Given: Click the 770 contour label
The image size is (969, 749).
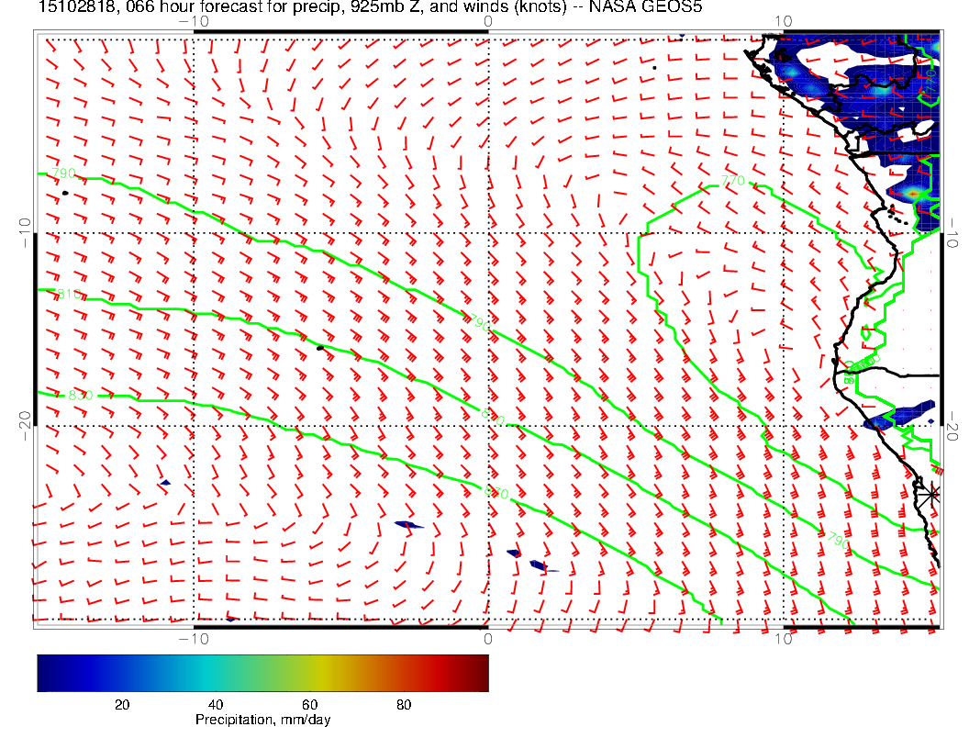Looking at the screenshot, I should [x=732, y=181].
